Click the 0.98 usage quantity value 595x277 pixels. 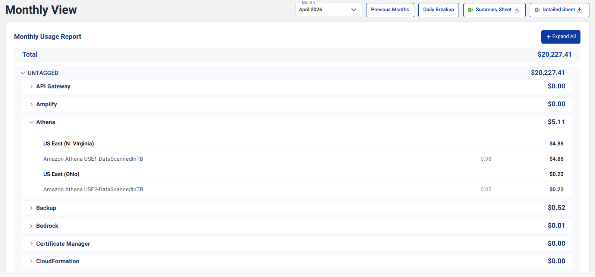pos(486,159)
